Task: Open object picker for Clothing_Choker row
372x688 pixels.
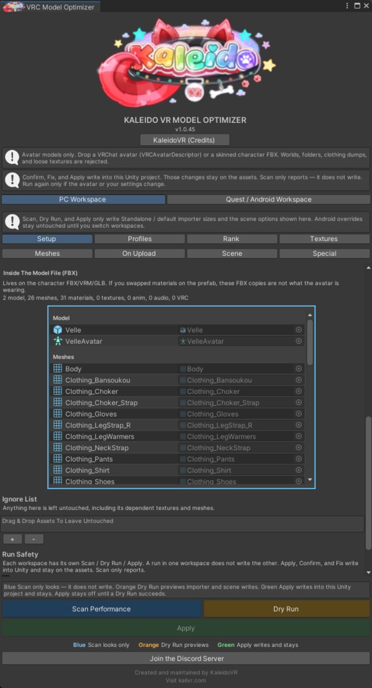Action: pos(299,392)
